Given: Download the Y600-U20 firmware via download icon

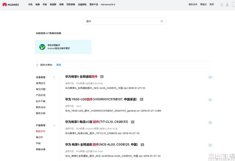Looking at the screenshot, I should tap(210, 99).
